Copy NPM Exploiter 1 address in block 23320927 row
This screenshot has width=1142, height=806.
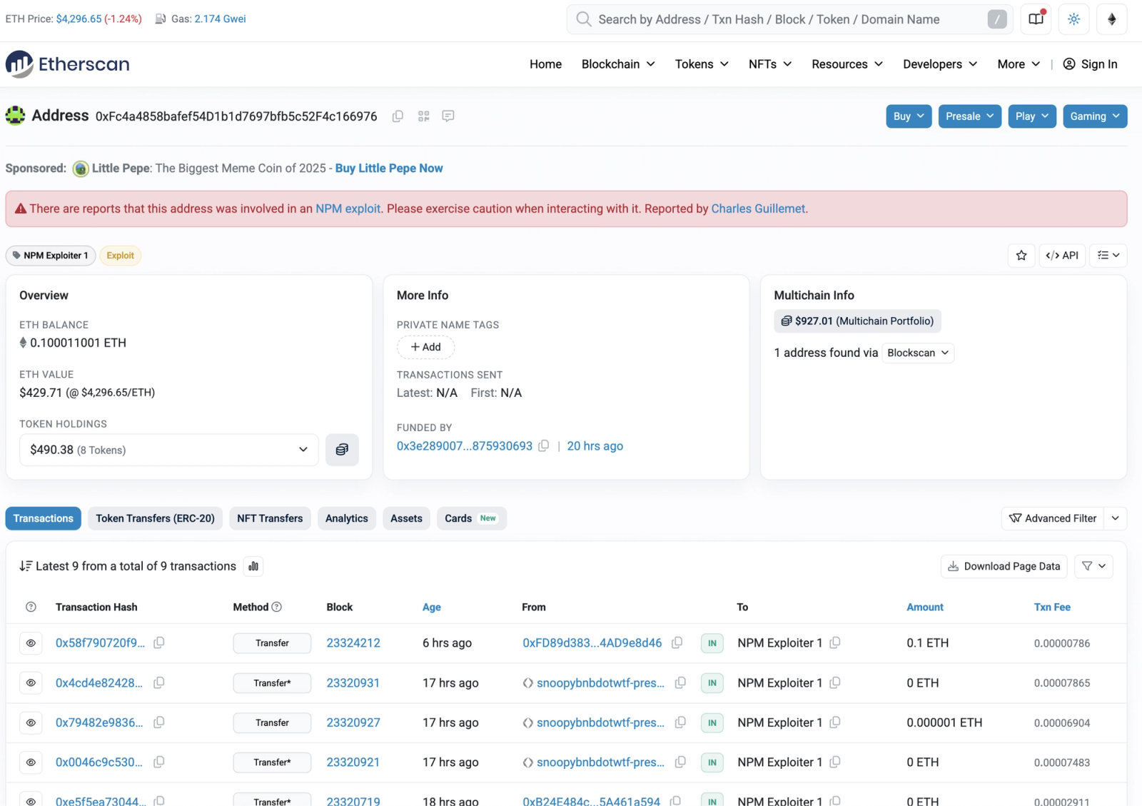click(835, 722)
